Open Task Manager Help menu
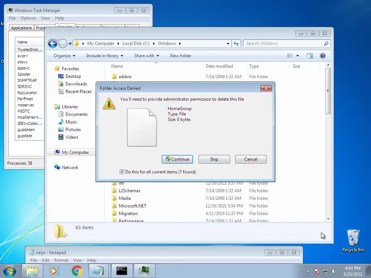The image size is (371, 278). pos(59,18)
